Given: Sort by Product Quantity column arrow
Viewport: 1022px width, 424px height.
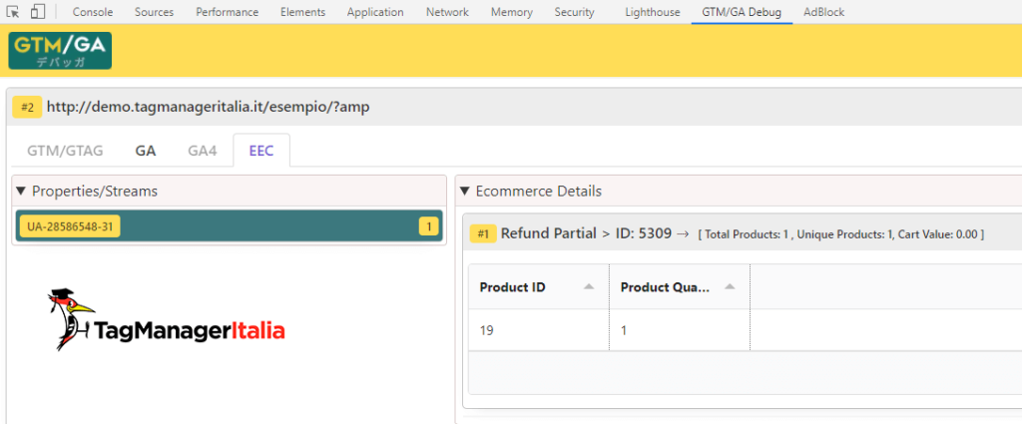Looking at the screenshot, I should tap(730, 287).
